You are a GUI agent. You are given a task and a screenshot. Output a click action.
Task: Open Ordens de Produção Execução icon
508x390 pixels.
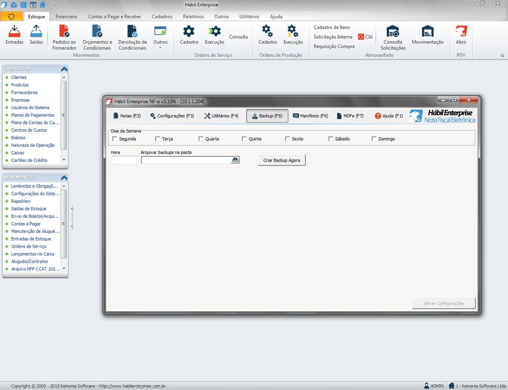click(293, 31)
